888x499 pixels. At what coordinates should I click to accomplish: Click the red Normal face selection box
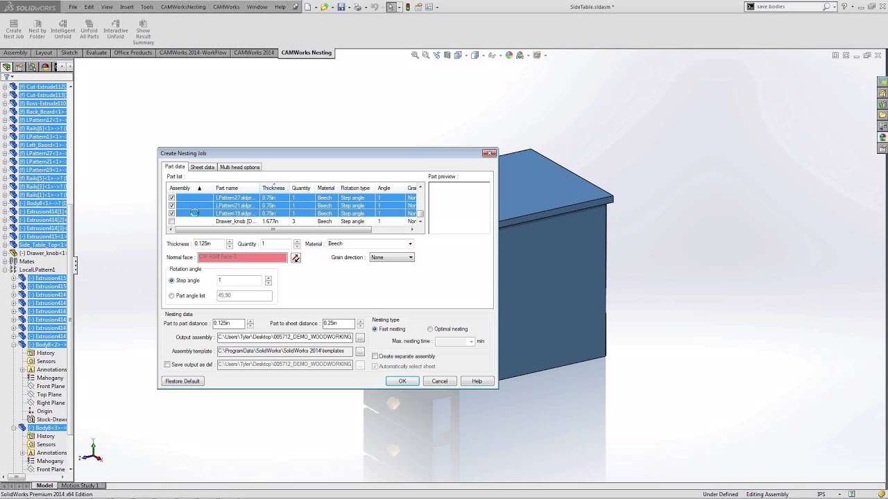(242, 258)
